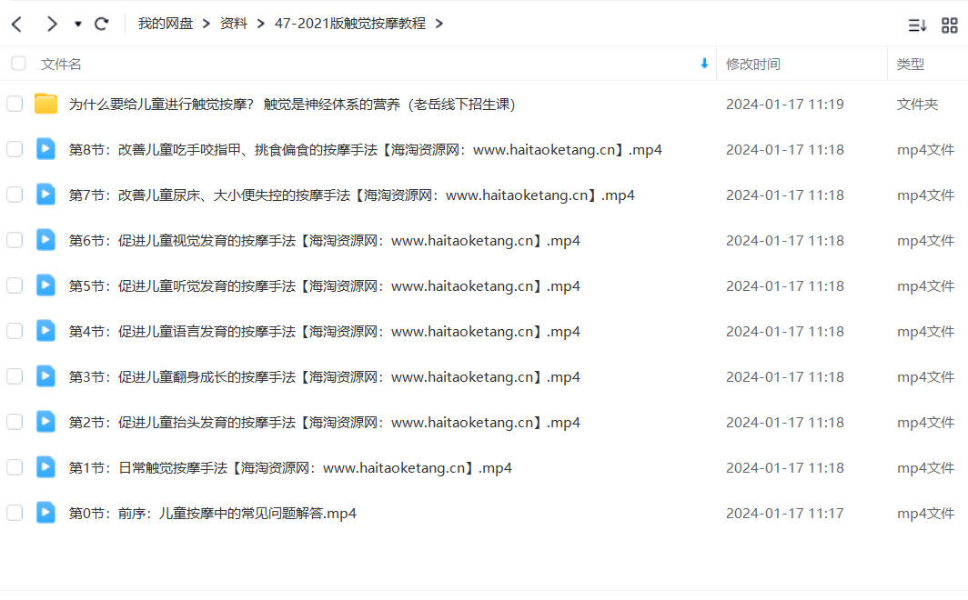Click the yellow folder icon
Image resolution: width=968 pixels, height=600 pixels.
coord(45,104)
